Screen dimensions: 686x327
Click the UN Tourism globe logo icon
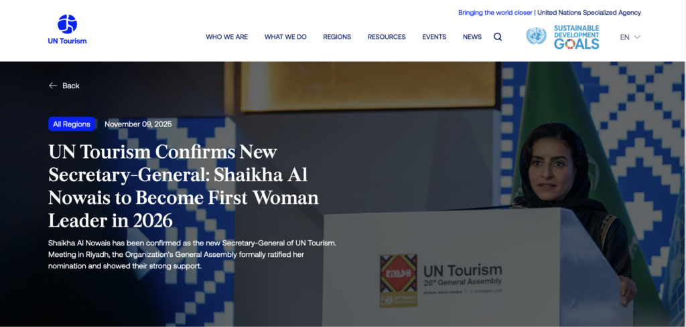68,24
